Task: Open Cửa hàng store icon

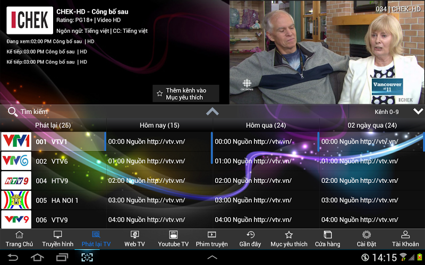Action: point(327,234)
